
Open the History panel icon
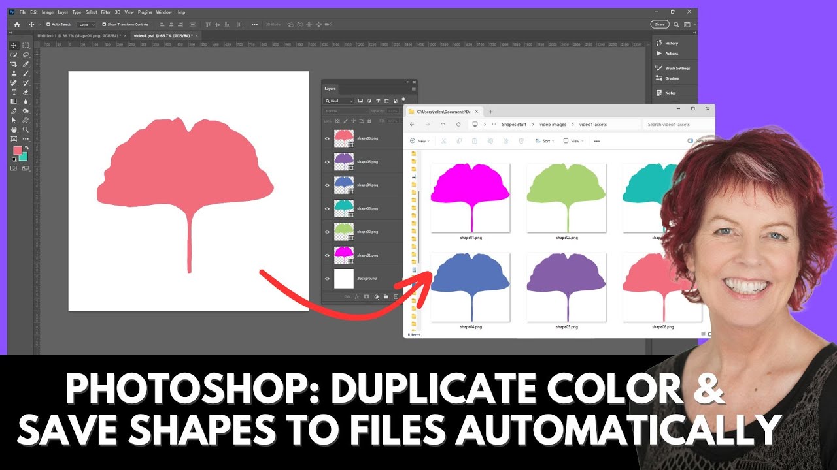(x=659, y=43)
